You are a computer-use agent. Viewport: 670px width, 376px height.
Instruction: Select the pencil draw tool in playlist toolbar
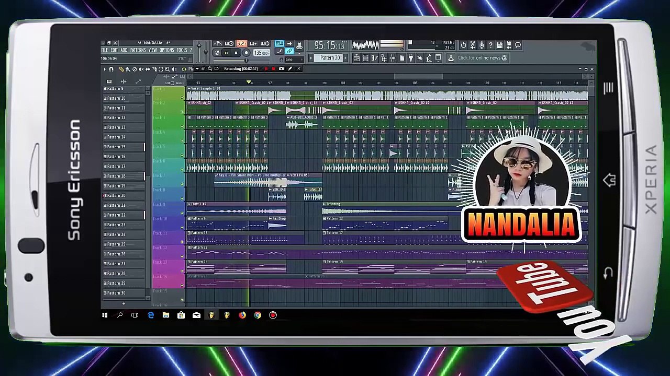pos(121,69)
